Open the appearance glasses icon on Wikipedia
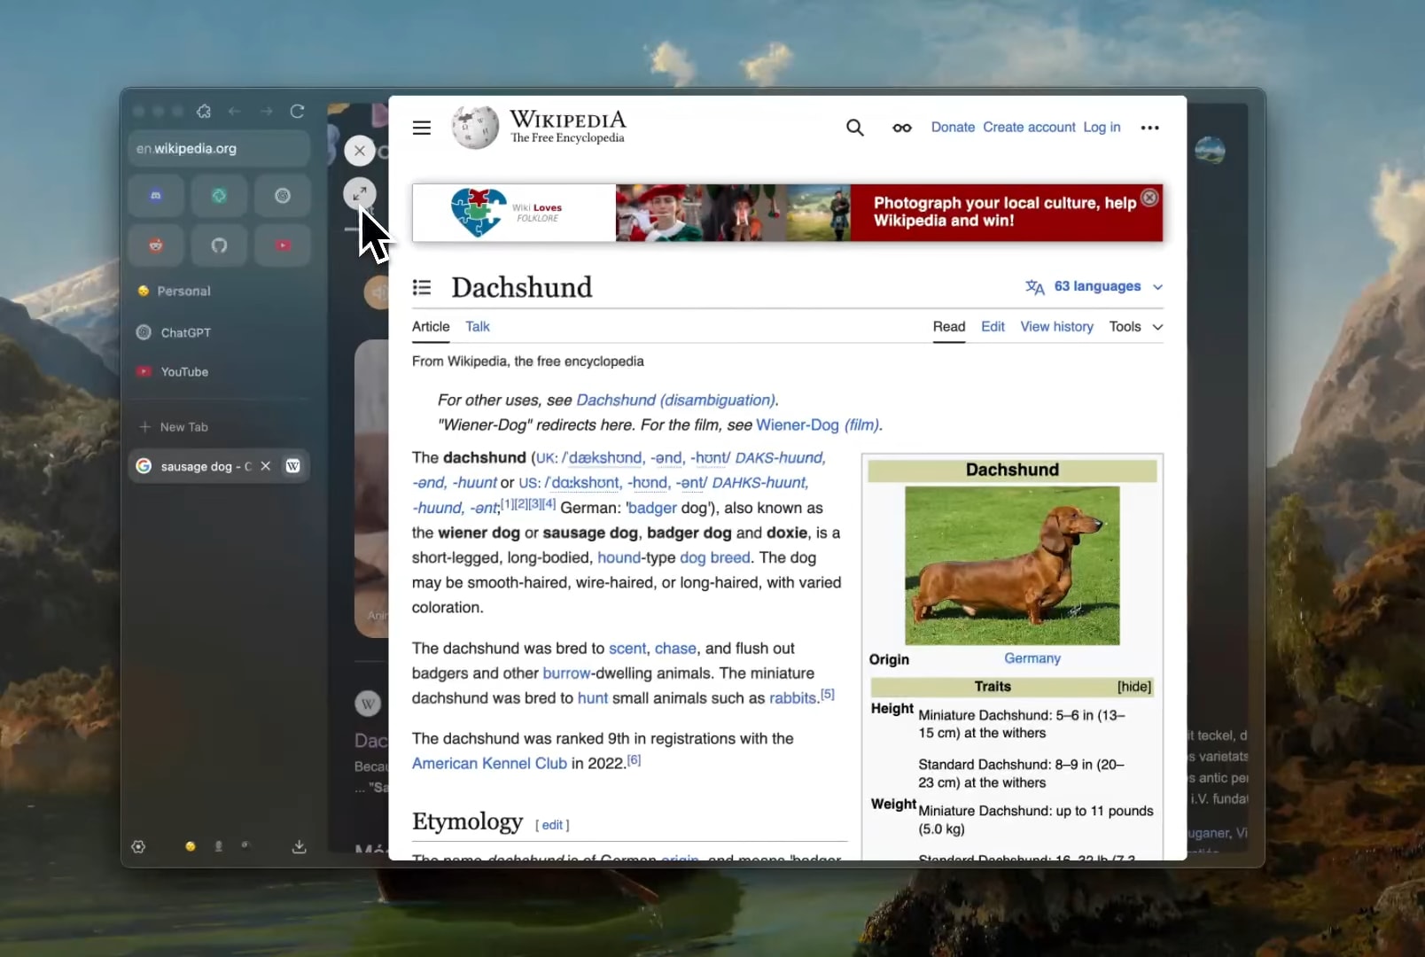 902,128
